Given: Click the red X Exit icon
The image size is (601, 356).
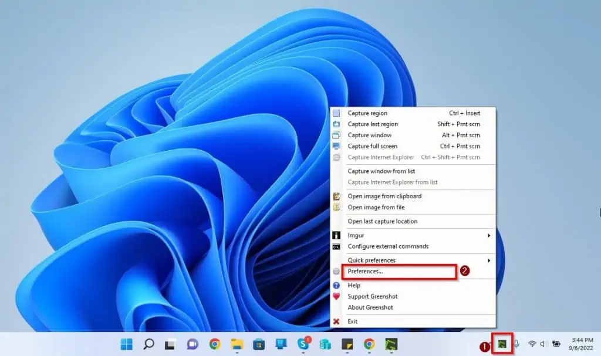Looking at the screenshot, I should 336,321.
